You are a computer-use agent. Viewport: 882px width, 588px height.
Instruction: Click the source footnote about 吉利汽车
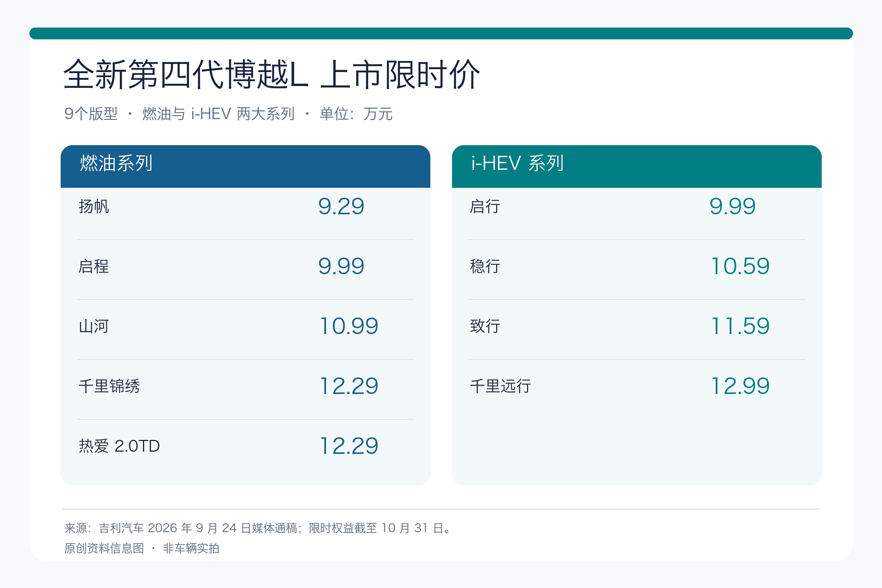(x=259, y=528)
